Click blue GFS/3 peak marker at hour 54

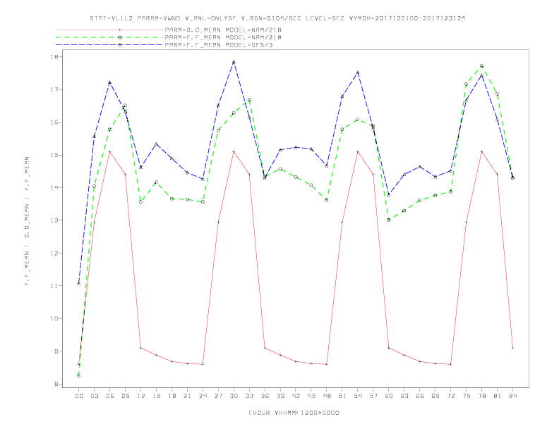click(x=358, y=73)
